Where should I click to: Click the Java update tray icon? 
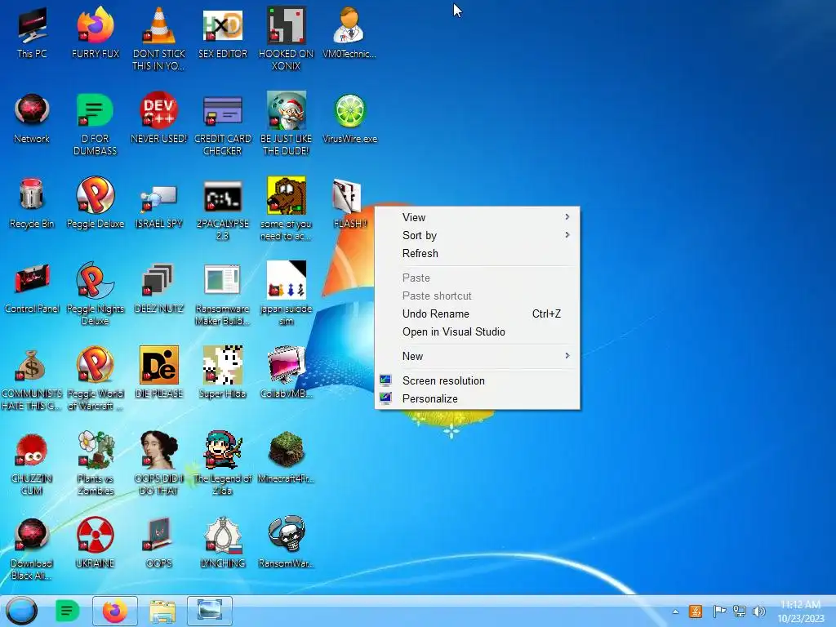tap(696, 611)
